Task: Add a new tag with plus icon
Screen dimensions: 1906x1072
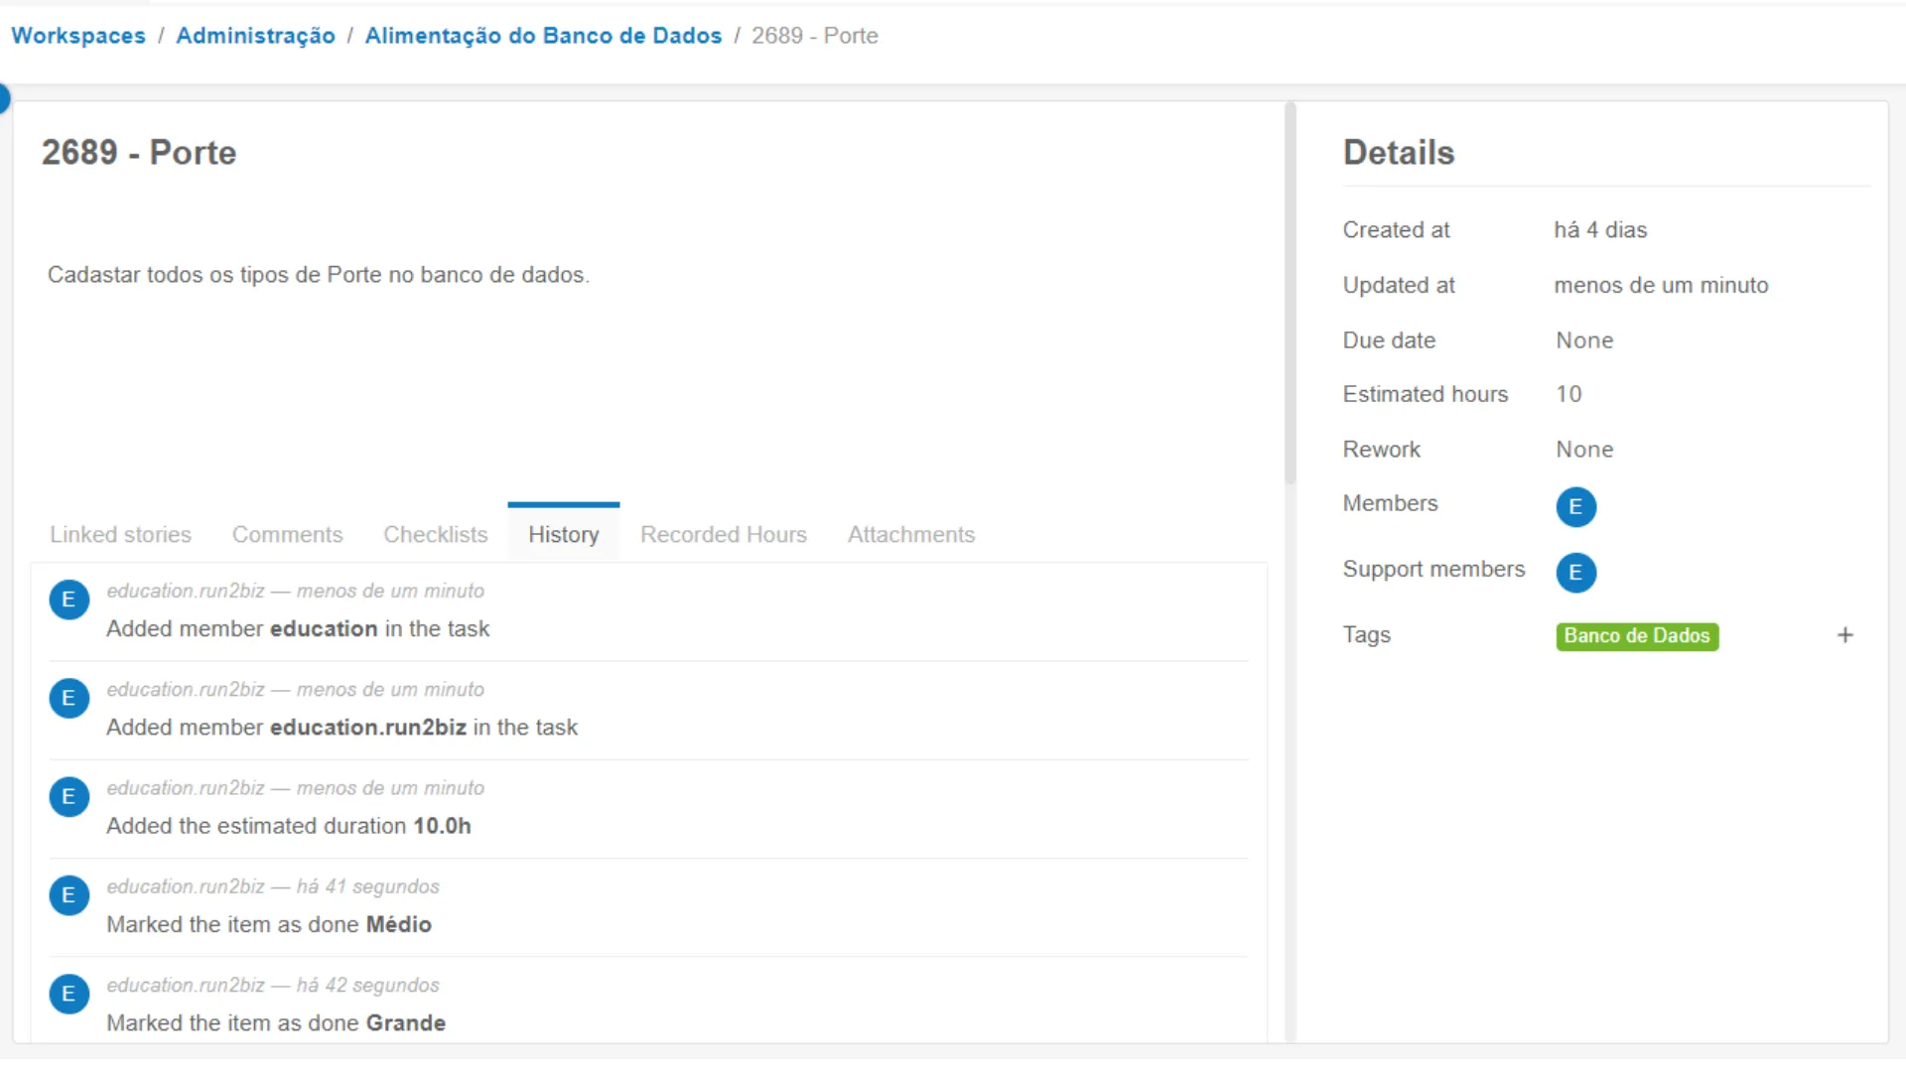Action: pyautogui.click(x=1844, y=635)
